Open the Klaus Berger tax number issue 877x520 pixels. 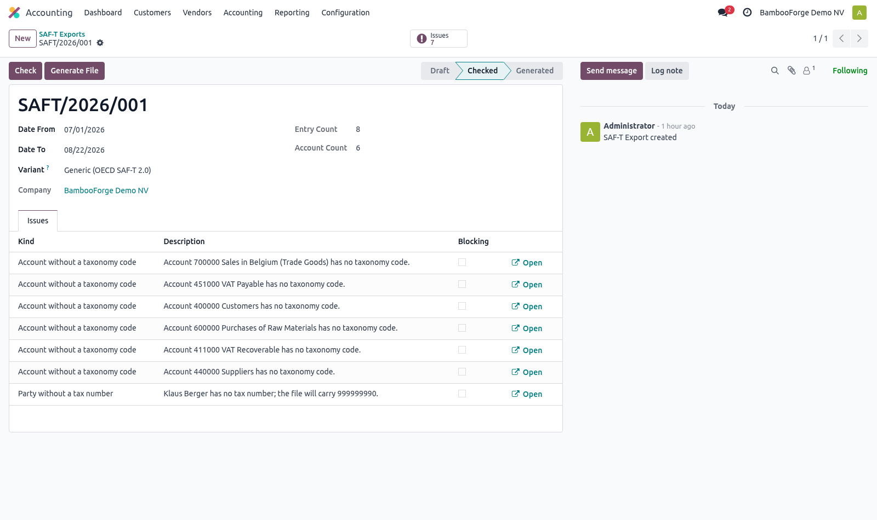point(527,394)
